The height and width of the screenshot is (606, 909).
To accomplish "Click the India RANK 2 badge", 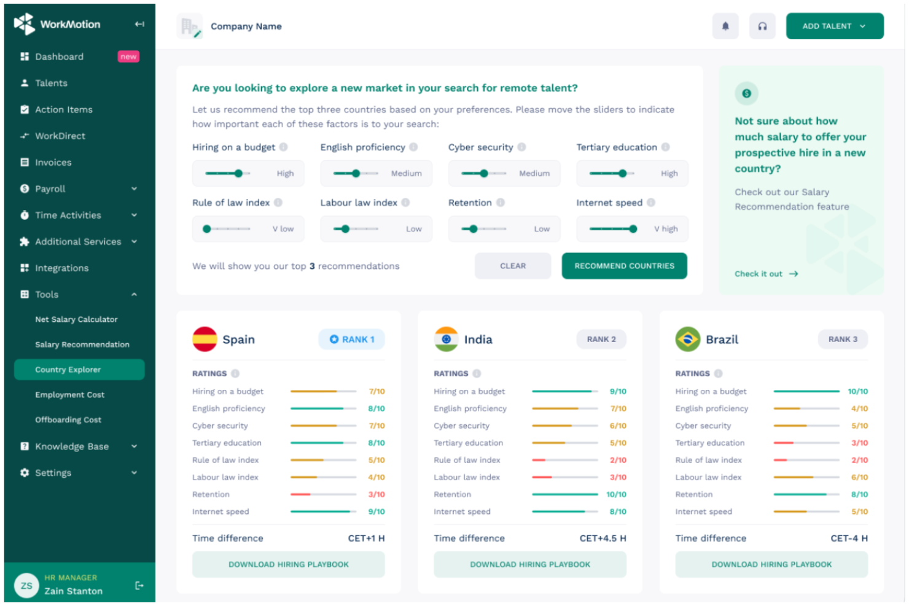I will (601, 339).
